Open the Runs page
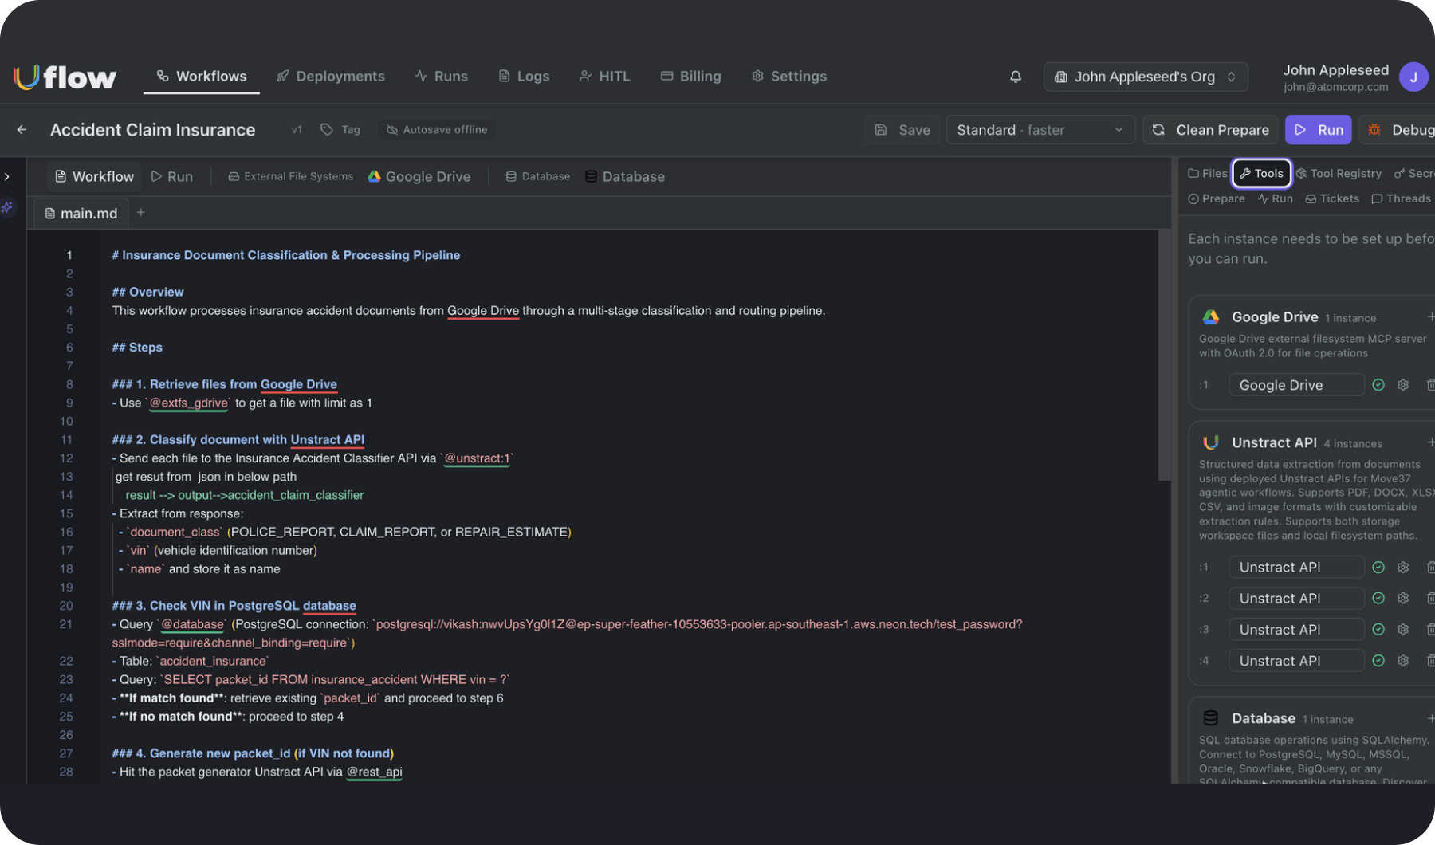The height and width of the screenshot is (845, 1435). coord(442,76)
